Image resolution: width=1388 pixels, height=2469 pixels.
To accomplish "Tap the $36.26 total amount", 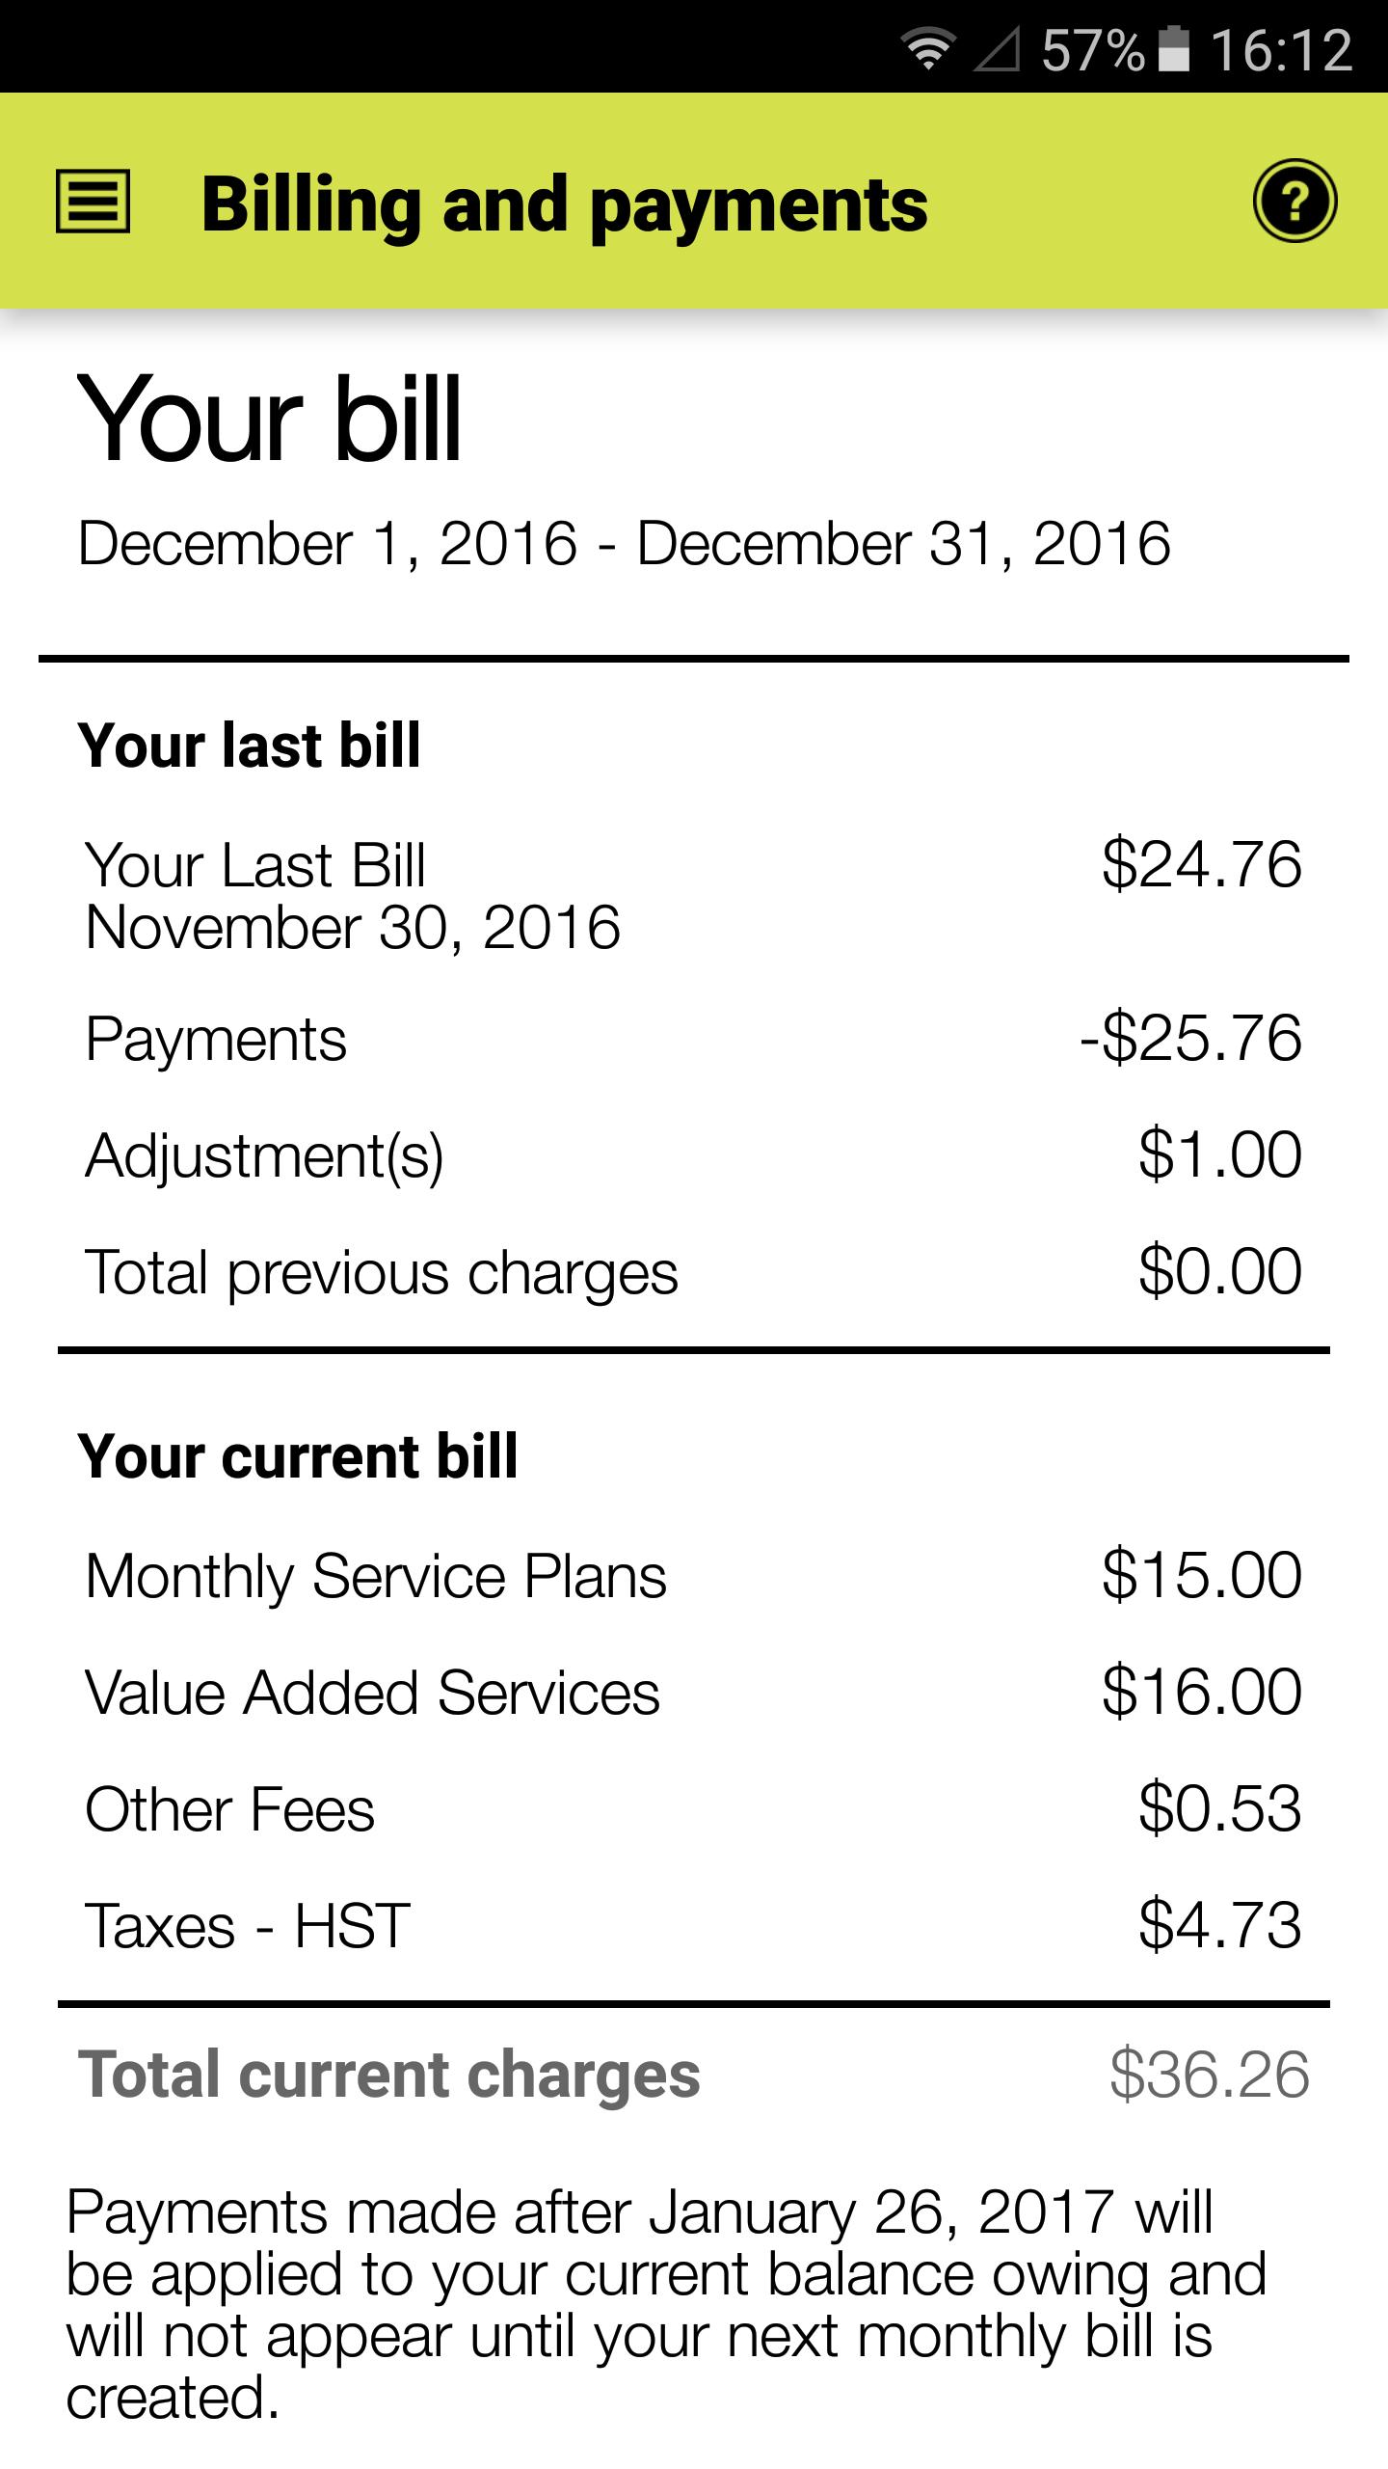I will coord(1209,2076).
